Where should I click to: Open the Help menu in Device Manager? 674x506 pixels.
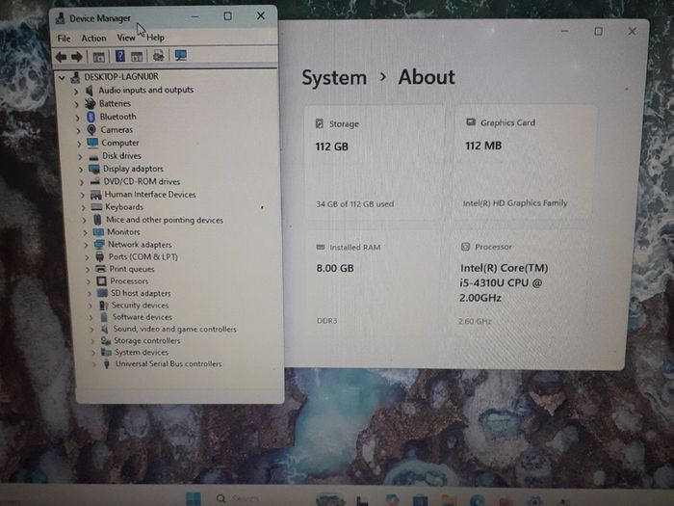[155, 38]
